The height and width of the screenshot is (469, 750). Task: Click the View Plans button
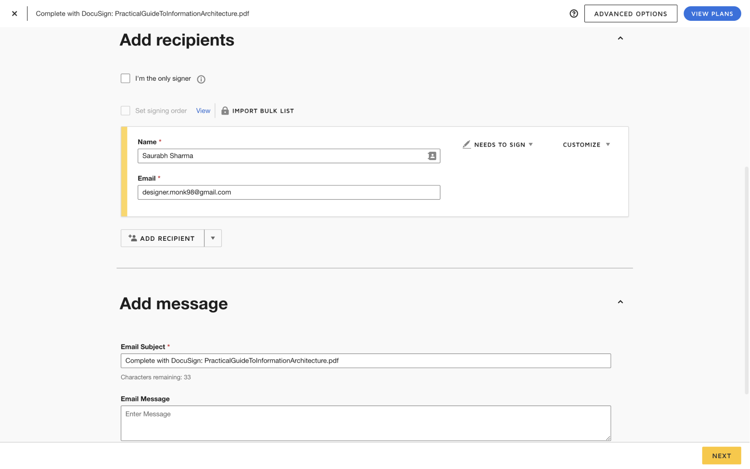712,13
